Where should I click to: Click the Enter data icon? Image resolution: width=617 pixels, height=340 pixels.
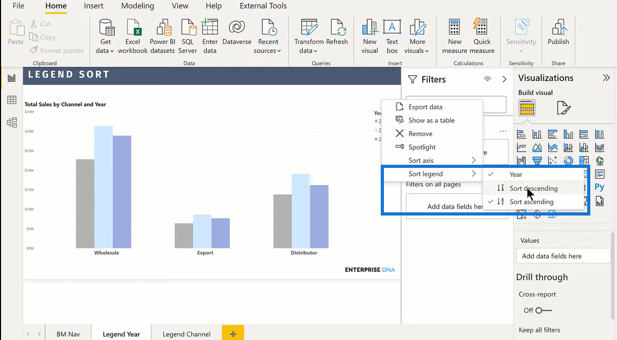click(x=210, y=28)
